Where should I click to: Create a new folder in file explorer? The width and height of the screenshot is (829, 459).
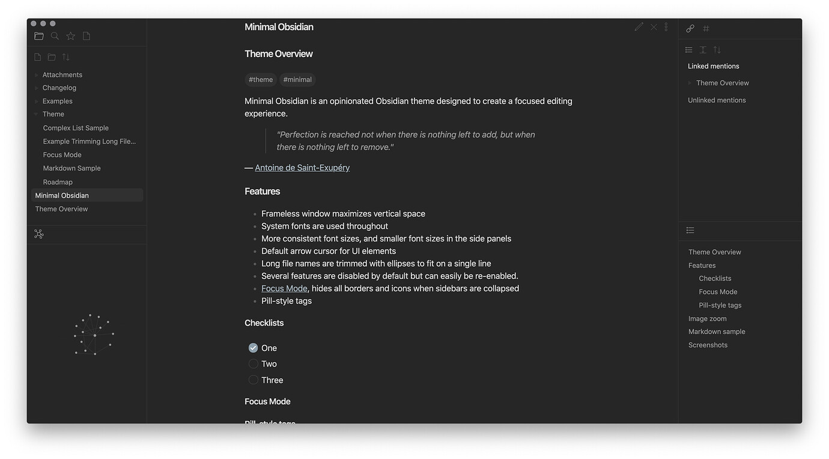click(52, 57)
